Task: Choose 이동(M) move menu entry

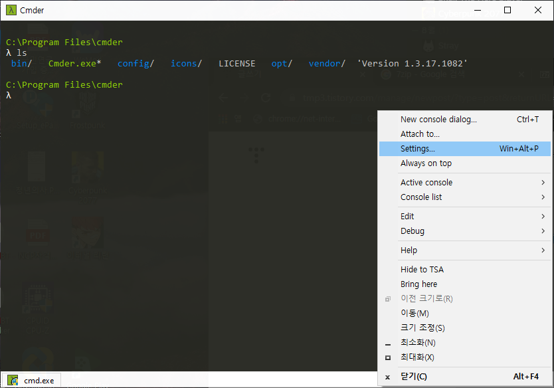Action: pyautogui.click(x=464, y=314)
